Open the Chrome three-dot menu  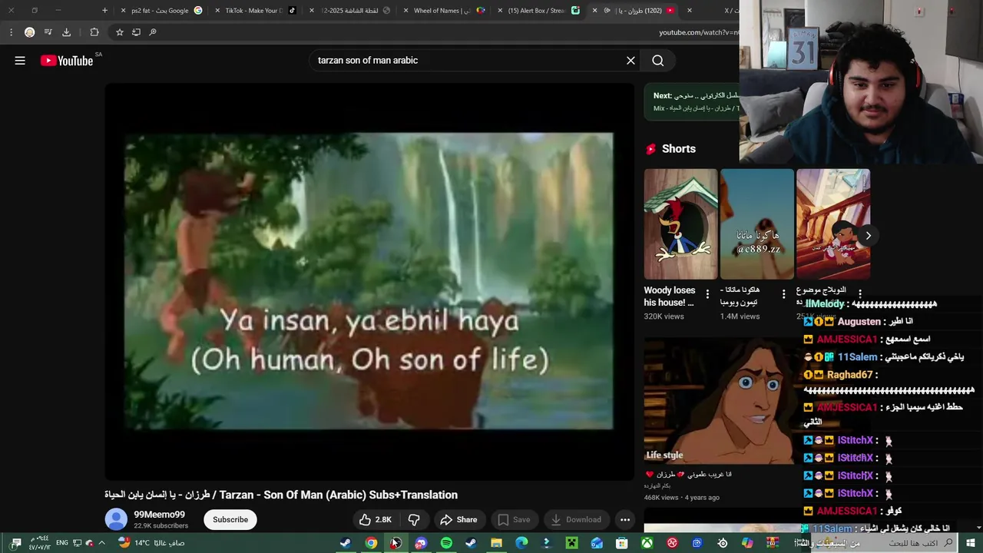(x=11, y=32)
